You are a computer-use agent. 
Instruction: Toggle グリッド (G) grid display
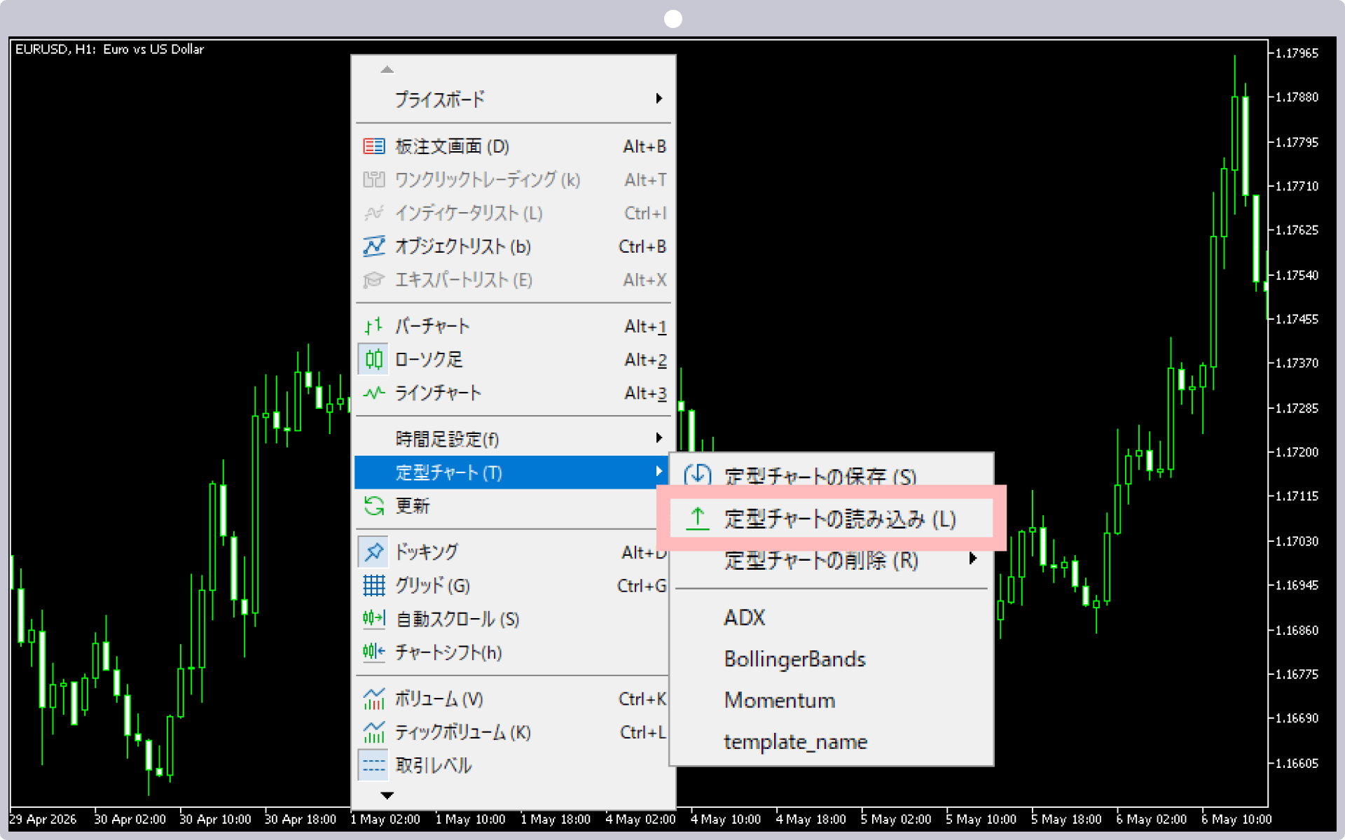[513, 585]
